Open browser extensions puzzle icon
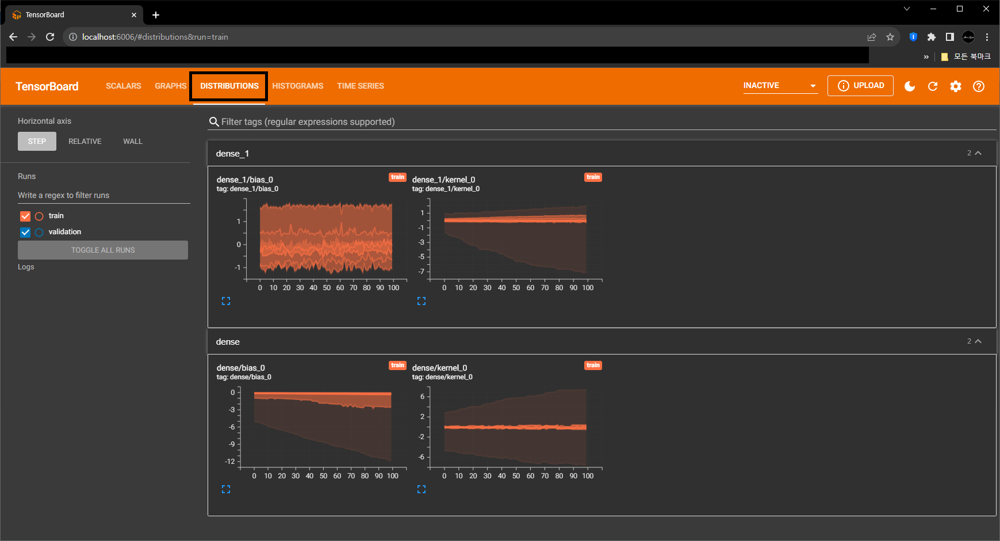The height and width of the screenshot is (541, 1000). 932,37
